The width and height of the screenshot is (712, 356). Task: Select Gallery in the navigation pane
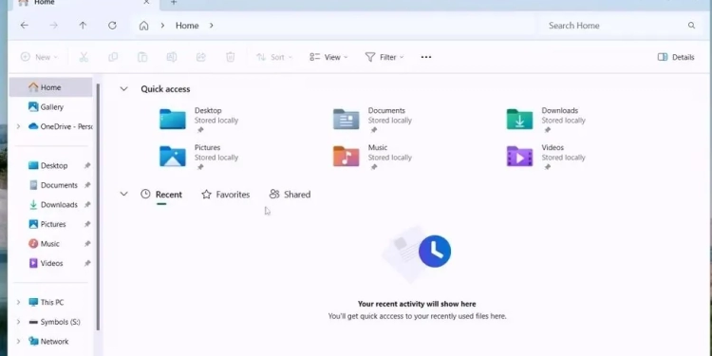(51, 106)
